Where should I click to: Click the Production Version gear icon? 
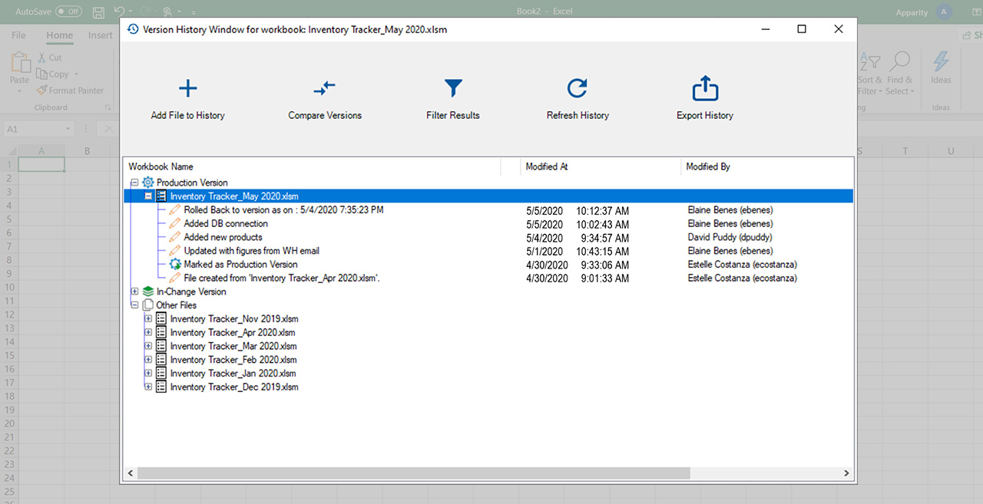click(148, 183)
